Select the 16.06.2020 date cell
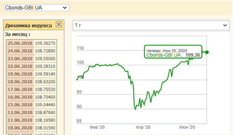The image size is (233, 135). 20,97
